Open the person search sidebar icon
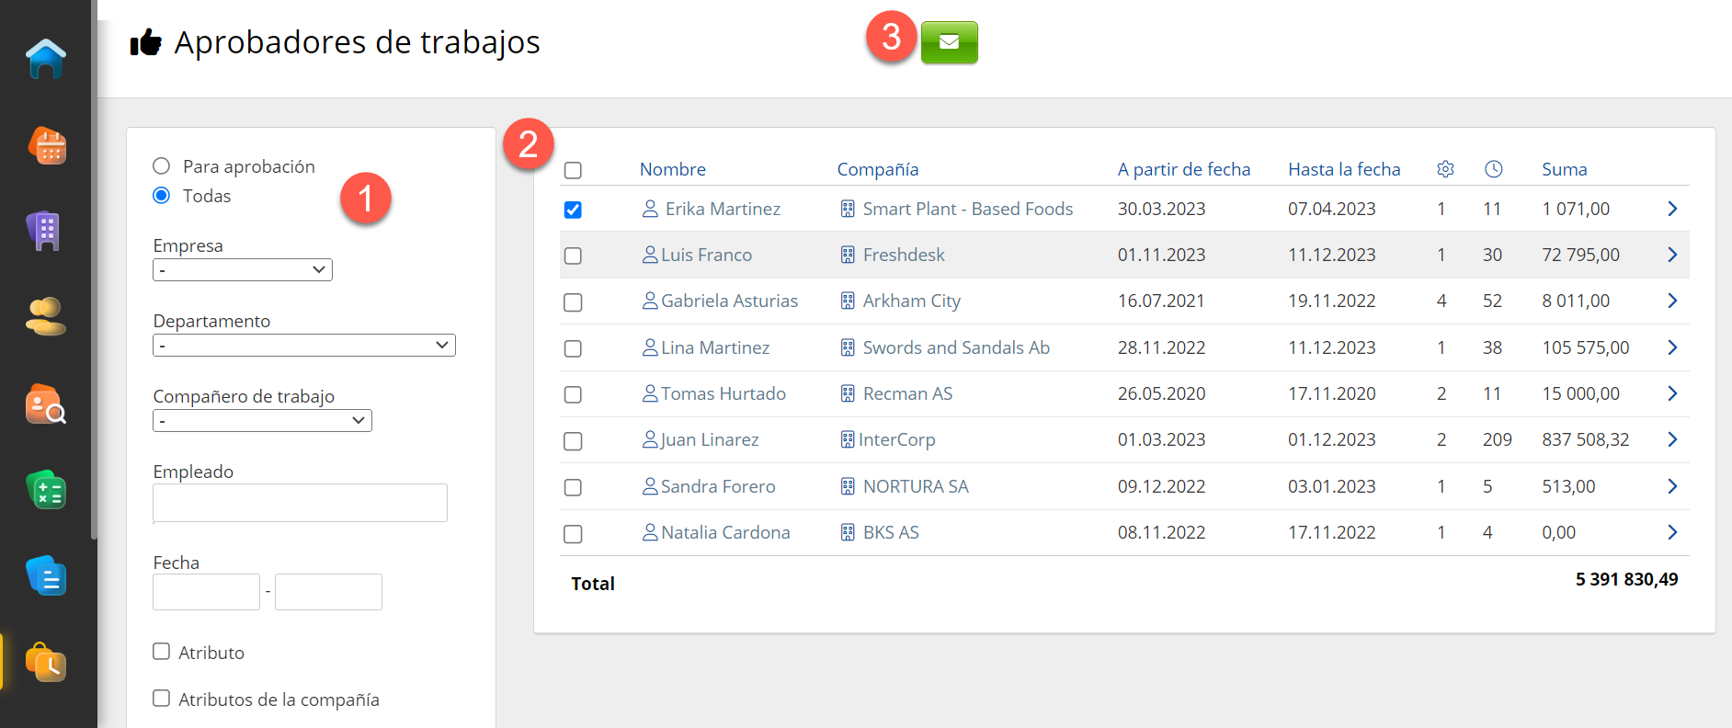Image resolution: width=1732 pixels, height=728 pixels. [46, 404]
